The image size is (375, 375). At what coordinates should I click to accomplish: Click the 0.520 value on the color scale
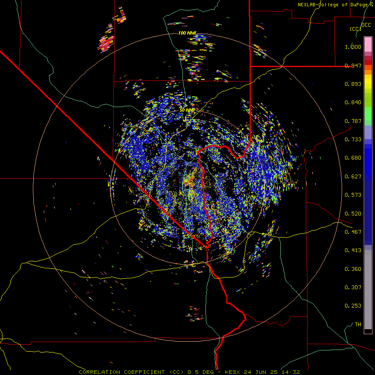pyautogui.click(x=353, y=214)
